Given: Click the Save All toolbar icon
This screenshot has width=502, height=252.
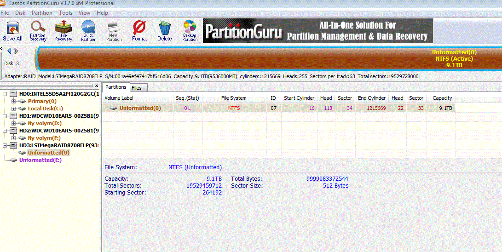Looking at the screenshot, I should tap(13, 31).
